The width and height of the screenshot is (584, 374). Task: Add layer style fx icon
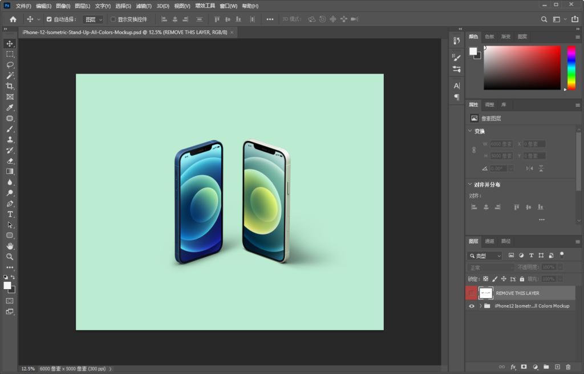[513, 367]
